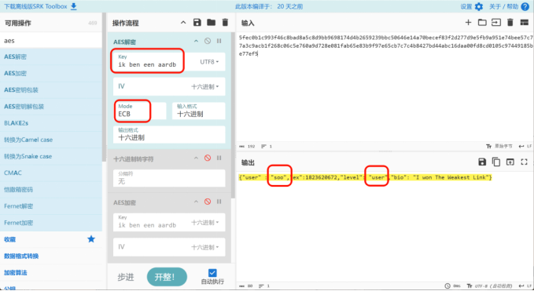Toggle breakpoint on AES加密 operation
Viewport: 534px width, 291px height.
[219, 202]
